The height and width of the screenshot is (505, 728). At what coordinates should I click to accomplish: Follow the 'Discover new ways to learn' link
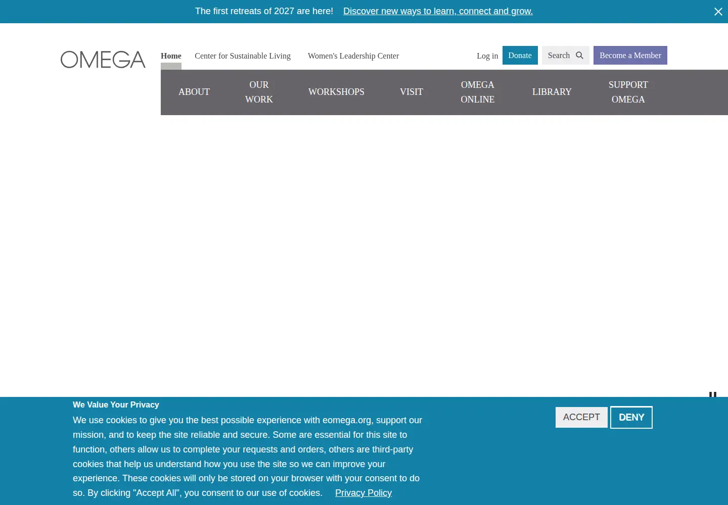coord(438,11)
